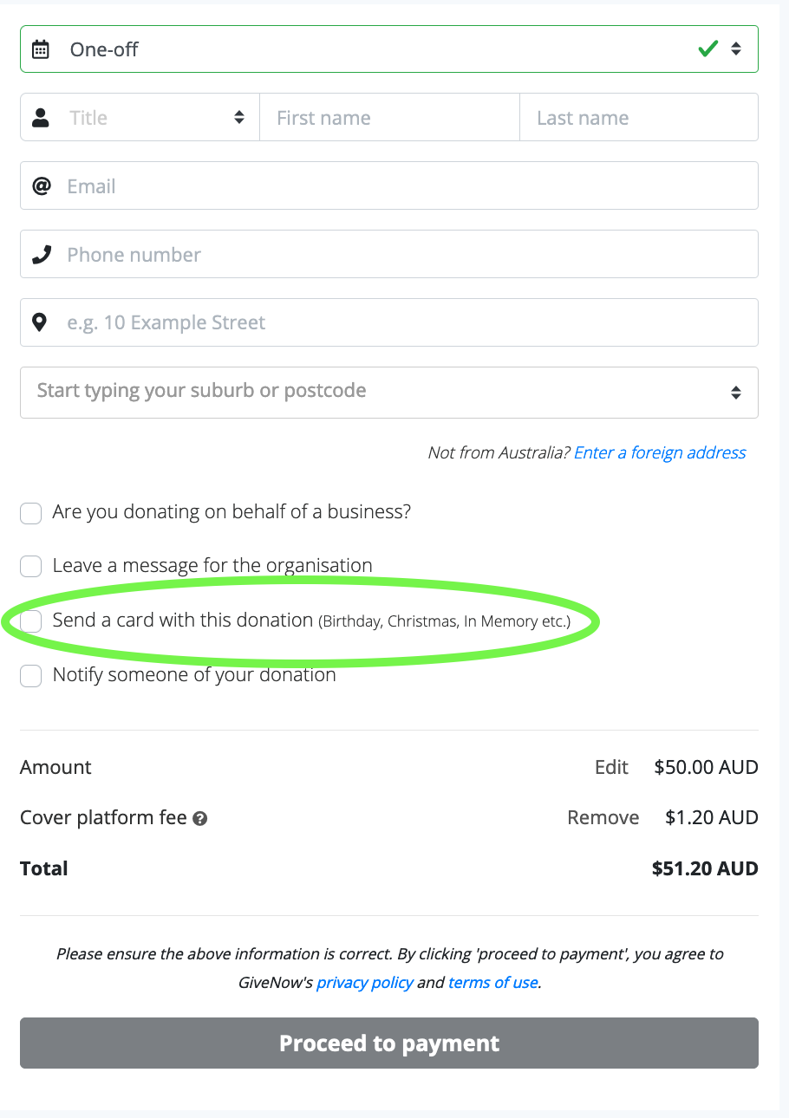Enable Leave a message for the organisation
Screen dimensions: 789x1118
(x=31, y=567)
